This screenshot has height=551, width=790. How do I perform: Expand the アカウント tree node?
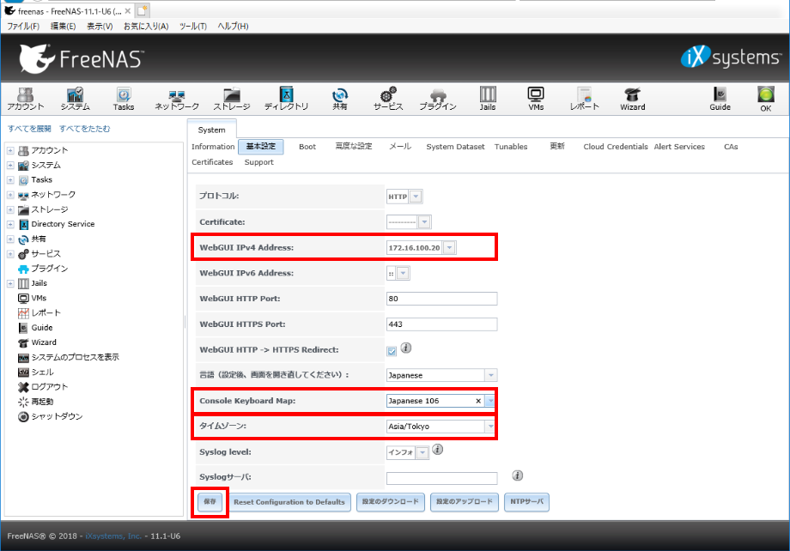click(x=10, y=150)
